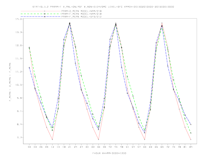Click x-axis tick label 00
The image size is (208, 160).
(29, 147)
